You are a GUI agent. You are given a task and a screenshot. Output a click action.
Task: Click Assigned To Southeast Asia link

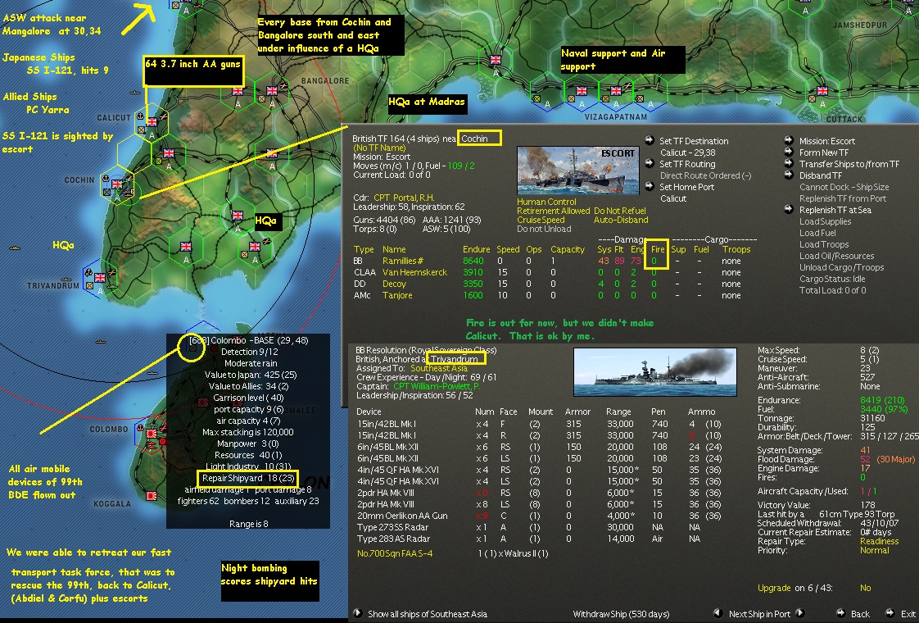[x=438, y=368]
